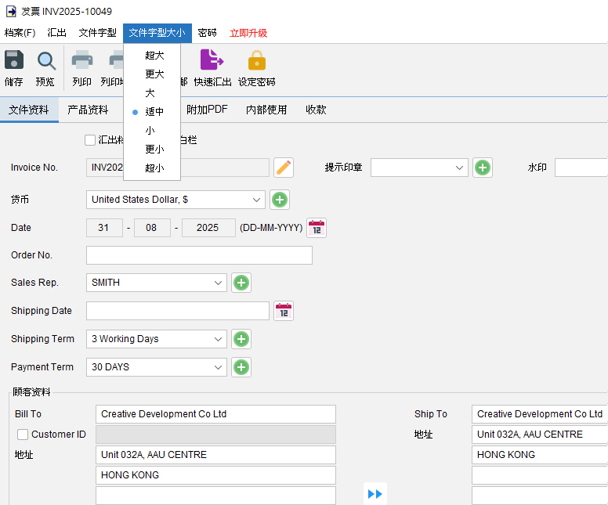Open the 文件字型 menu
The image size is (608, 505).
[97, 33]
